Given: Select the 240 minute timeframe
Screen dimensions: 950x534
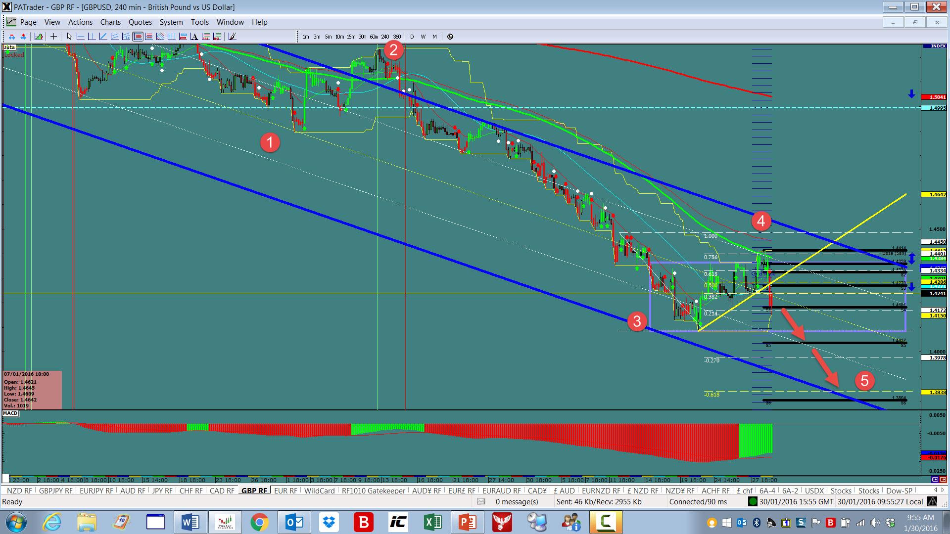Looking at the screenshot, I should (x=385, y=37).
